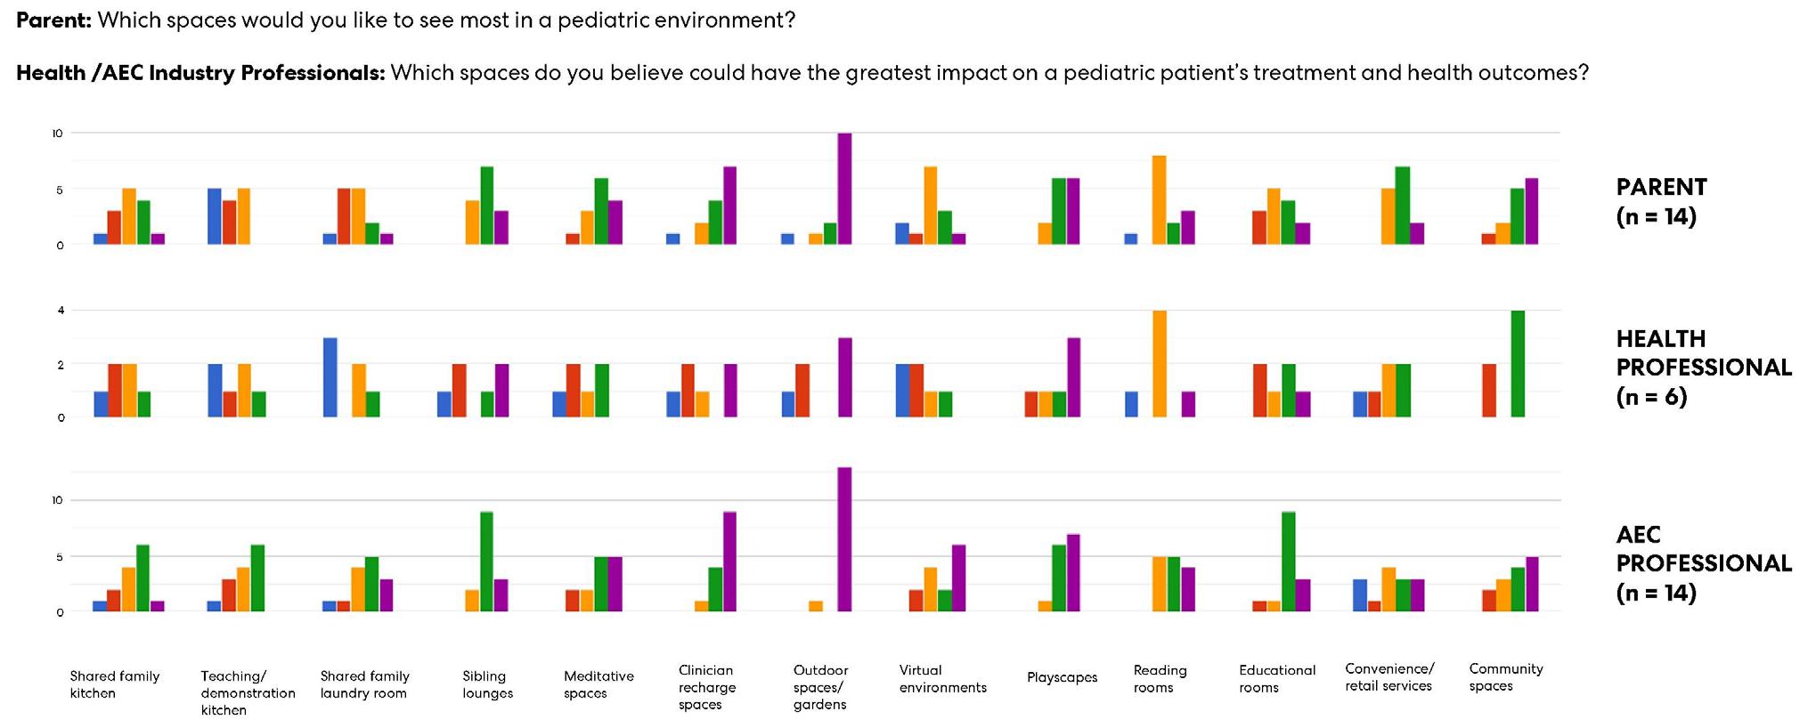Click the purple Outdoor spaces bar in Parent chart
Image resolution: width=1816 pixels, height=728 pixels.
[844, 189]
